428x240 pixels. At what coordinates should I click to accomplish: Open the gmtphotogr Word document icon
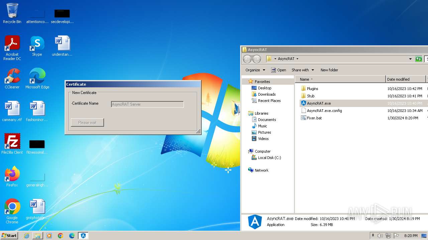37,209
